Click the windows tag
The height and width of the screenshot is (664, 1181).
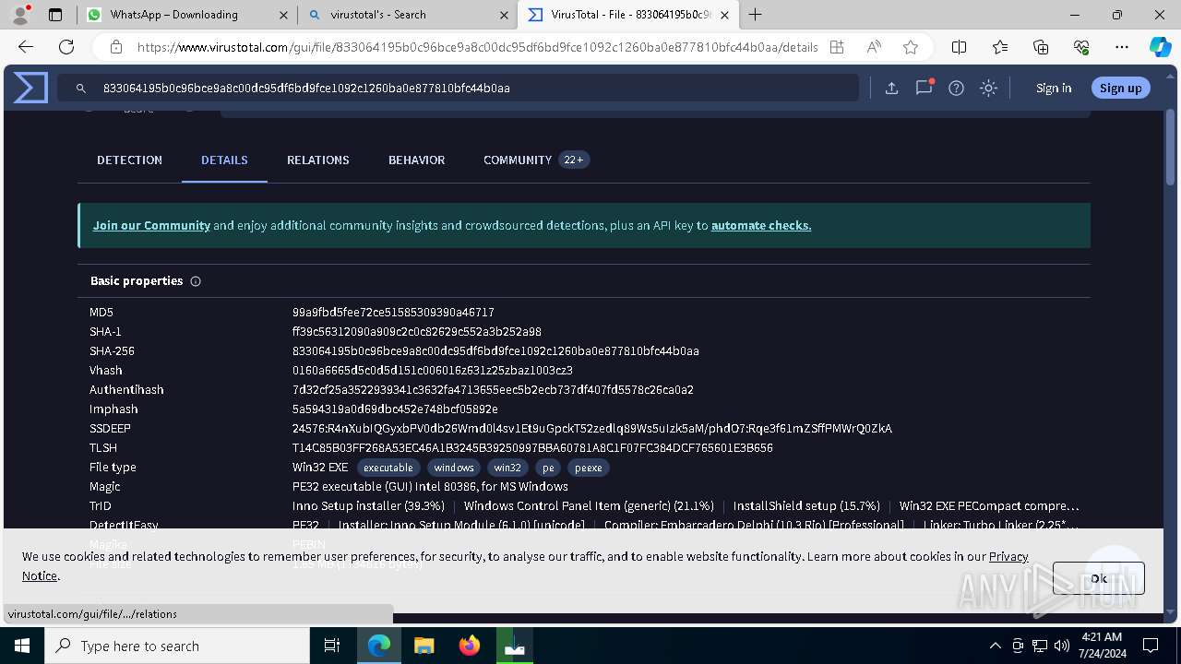pos(454,468)
